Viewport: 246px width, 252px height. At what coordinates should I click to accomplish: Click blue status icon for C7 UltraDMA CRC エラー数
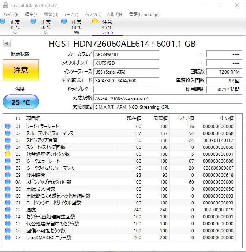[x=8, y=237]
